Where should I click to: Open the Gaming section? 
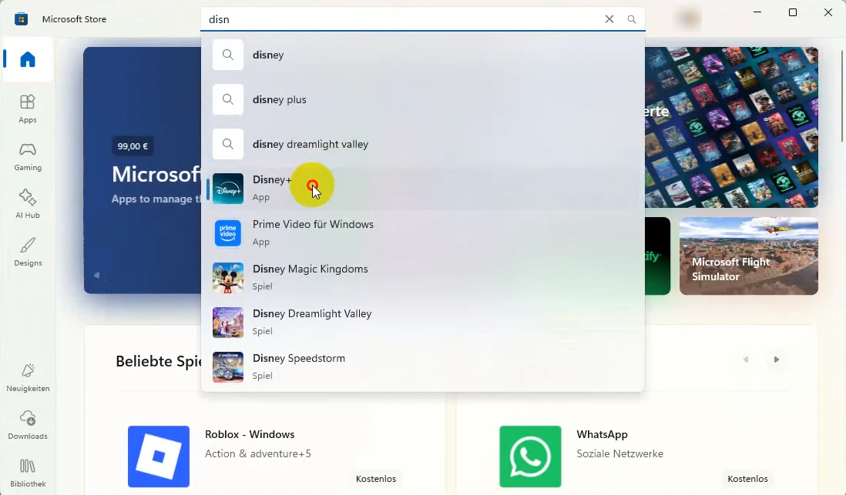28,157
